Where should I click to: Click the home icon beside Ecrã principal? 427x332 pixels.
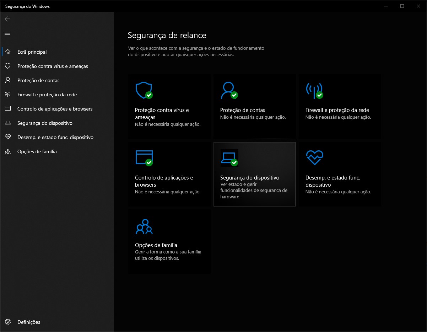click(x=8, y=52)
